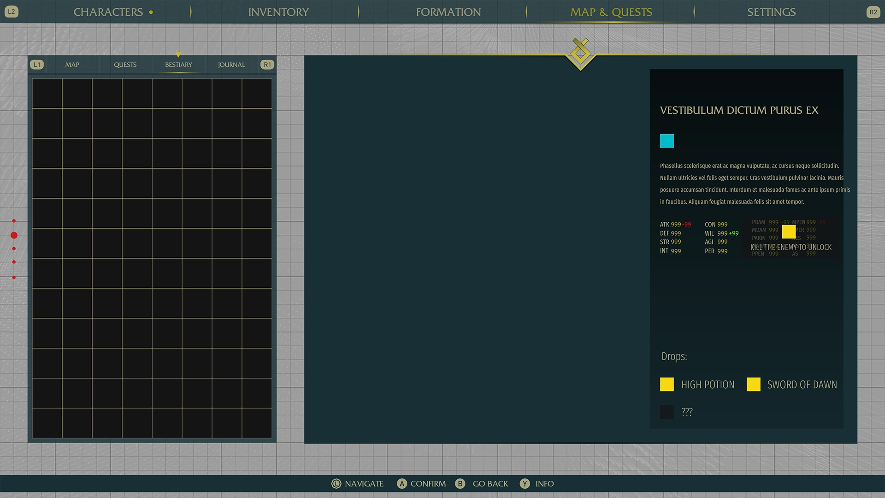Open the Characters top menu tab
The image size is (885, 498).
coord(108,12)
